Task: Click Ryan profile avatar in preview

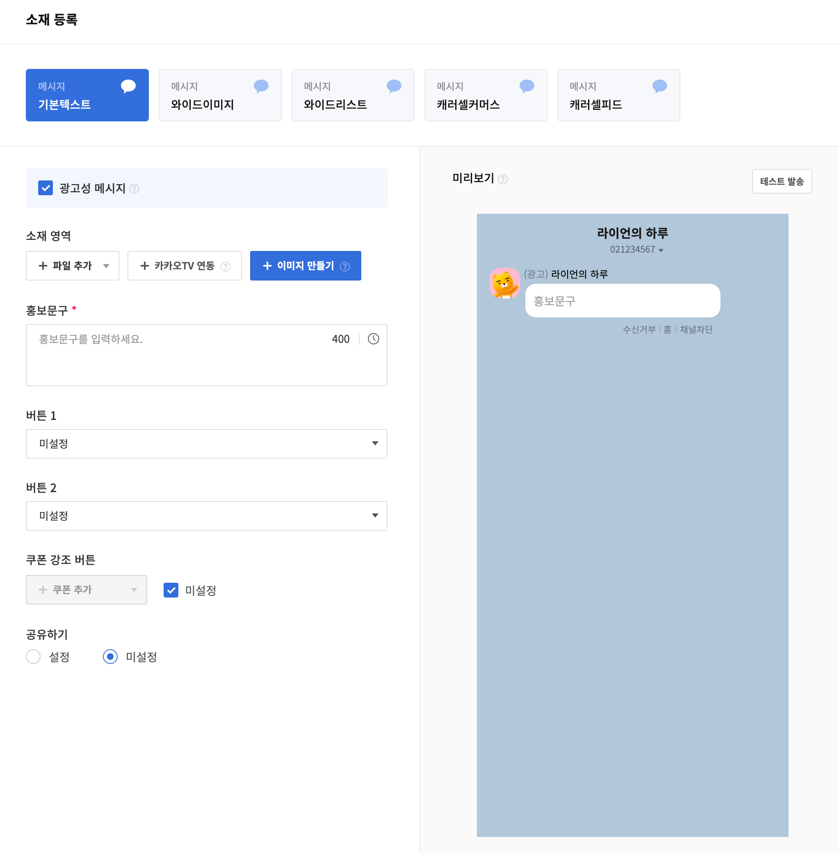Action: 504,283
